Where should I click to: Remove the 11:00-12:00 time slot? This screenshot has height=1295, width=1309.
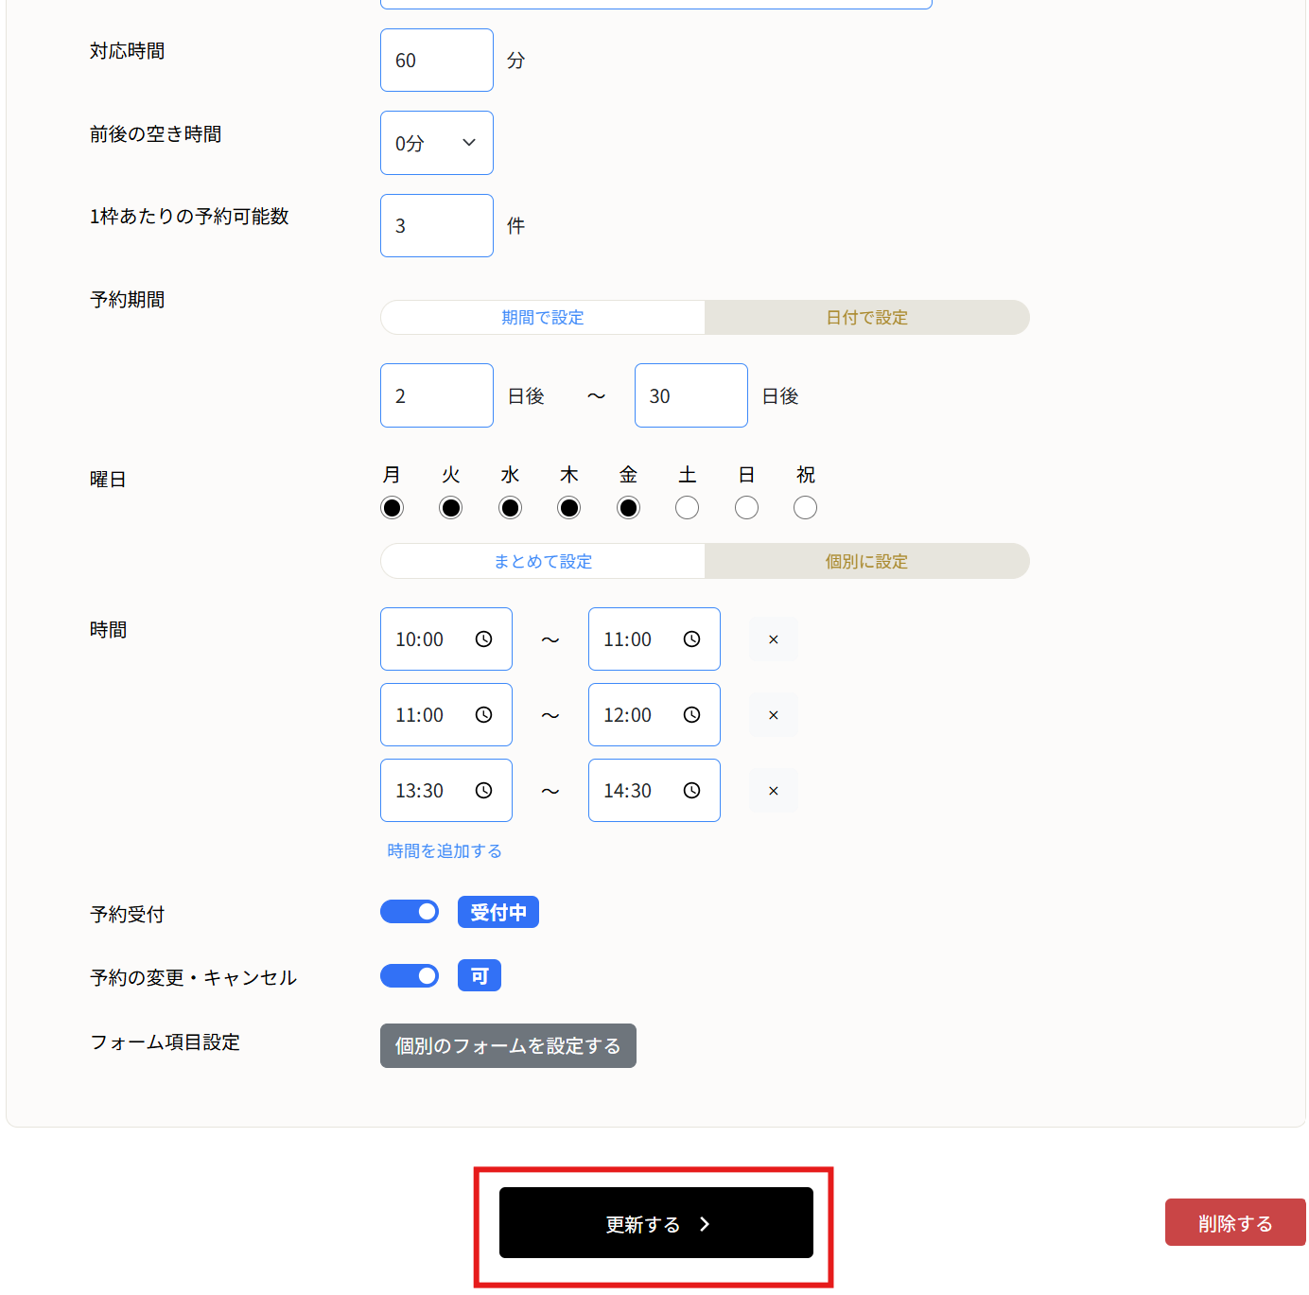pos(773,714)
